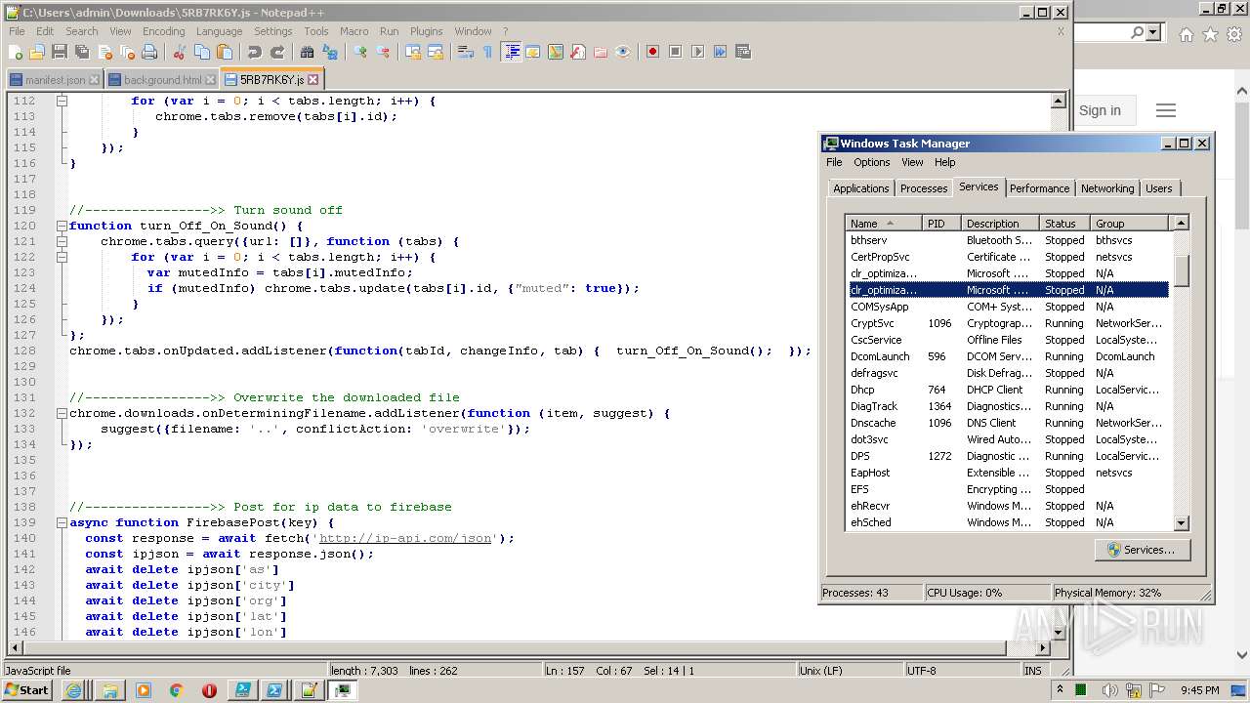Viewport: 1250px width, 703px height.
Task: Collapse the fold marker at line 112
Action: [61, 101]
